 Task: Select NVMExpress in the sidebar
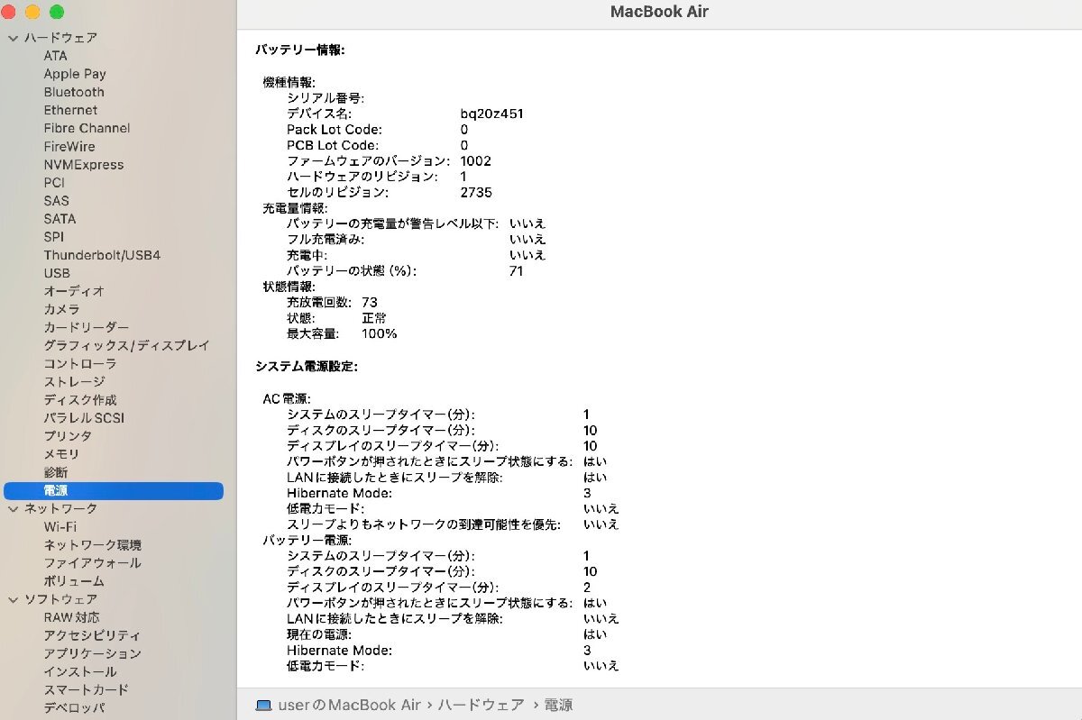(84, 165)
